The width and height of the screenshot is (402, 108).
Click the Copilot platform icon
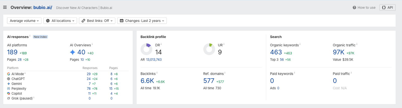coord(9,93)
